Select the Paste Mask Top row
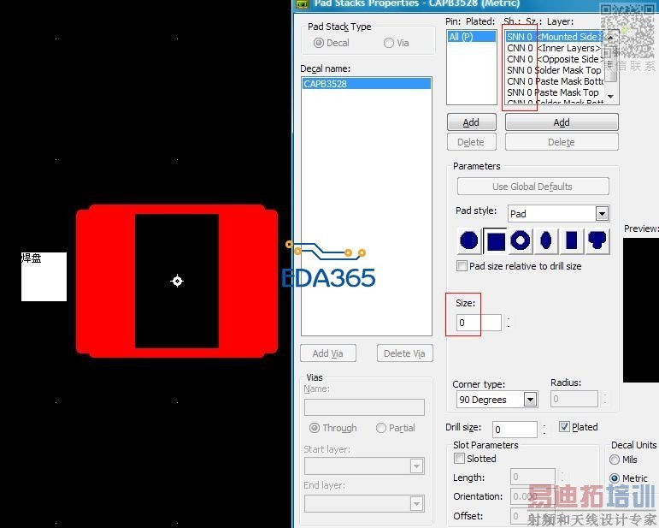The height and width of the screenshot is (528, 659). (555, 92)
